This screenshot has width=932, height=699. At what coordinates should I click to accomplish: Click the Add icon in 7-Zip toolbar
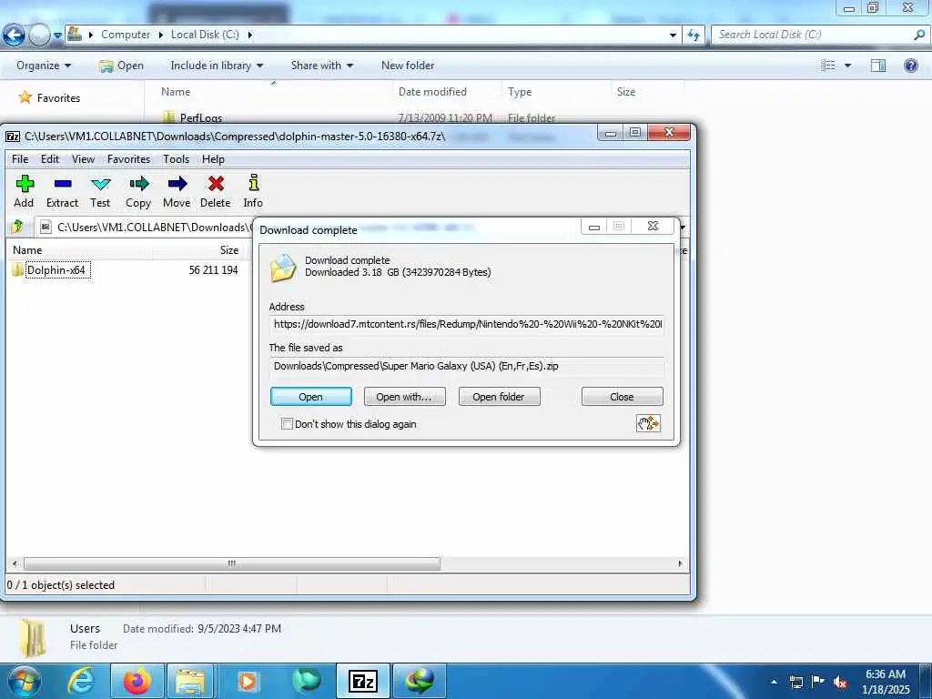(25, 184)
